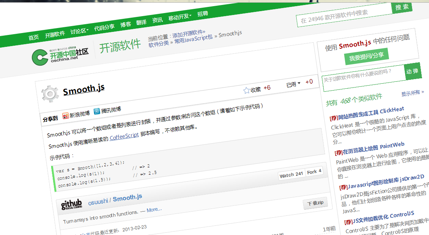
Task: Click the star icon next to 收藏
Action: coord(247,90)
